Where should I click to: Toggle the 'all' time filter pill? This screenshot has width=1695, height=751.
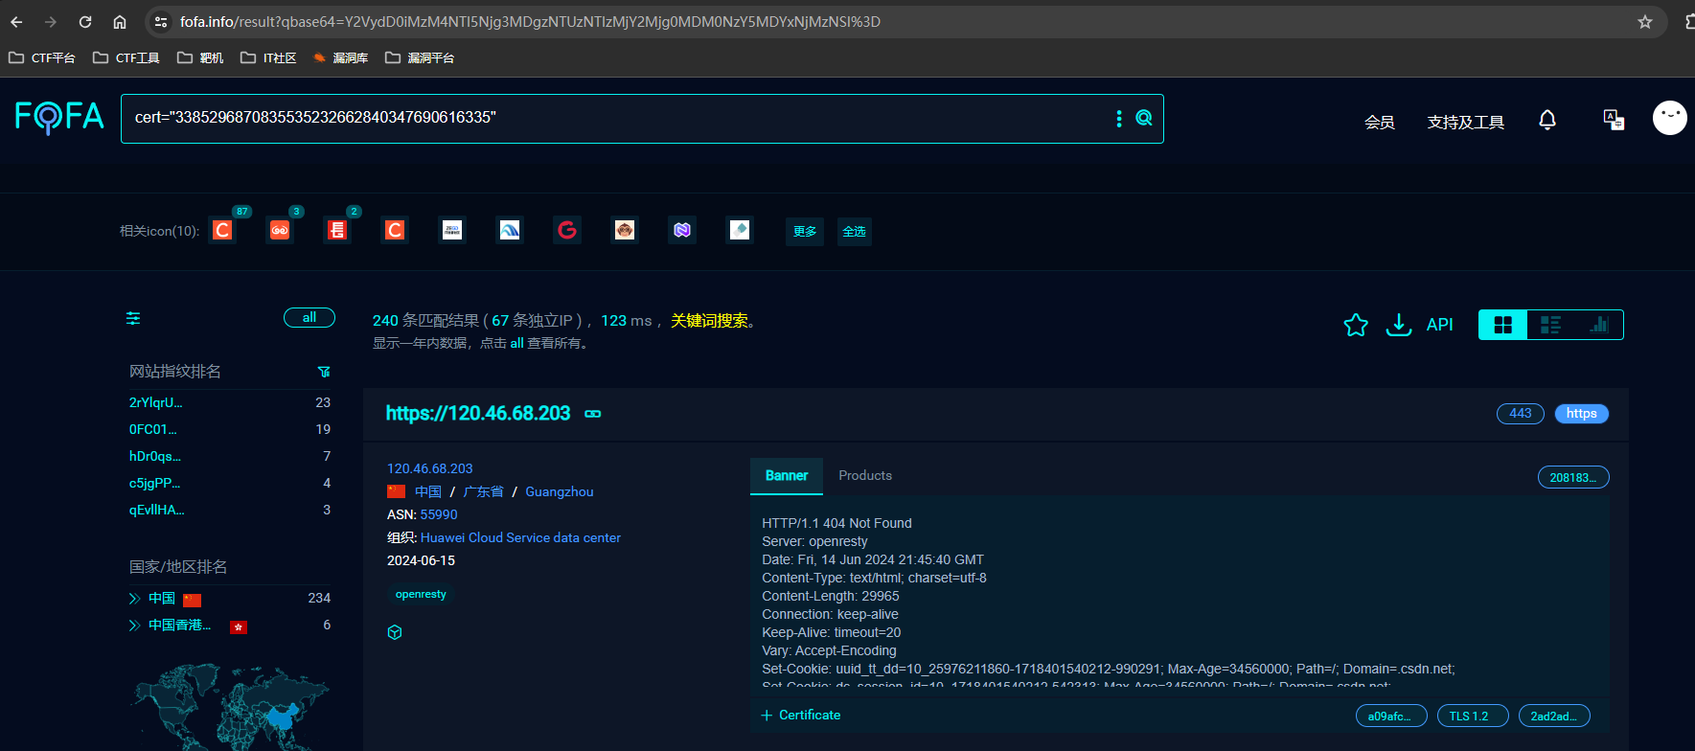(x=309, y=318)
